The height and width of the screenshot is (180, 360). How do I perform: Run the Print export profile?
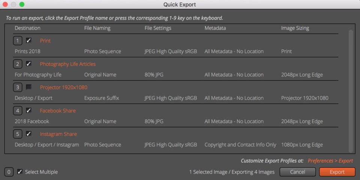pyautogui.click(x=45, y=41)
